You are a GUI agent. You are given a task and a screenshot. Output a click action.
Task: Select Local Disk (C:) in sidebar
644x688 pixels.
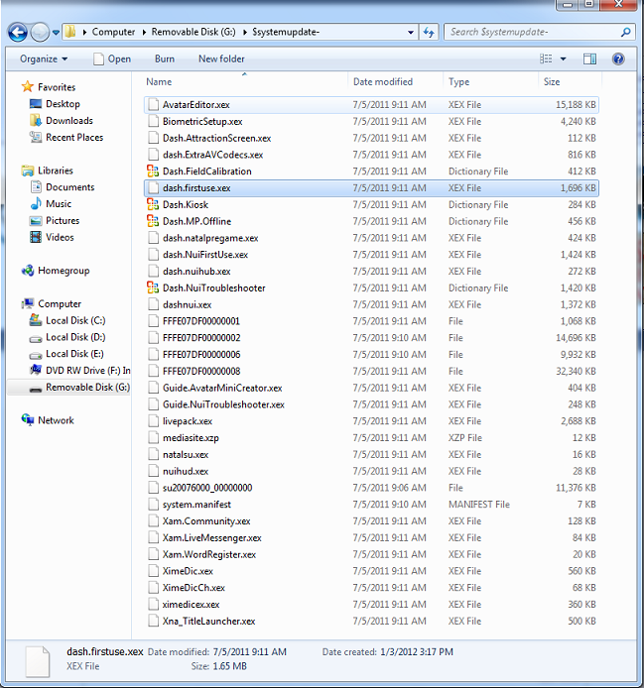point(74,320)
